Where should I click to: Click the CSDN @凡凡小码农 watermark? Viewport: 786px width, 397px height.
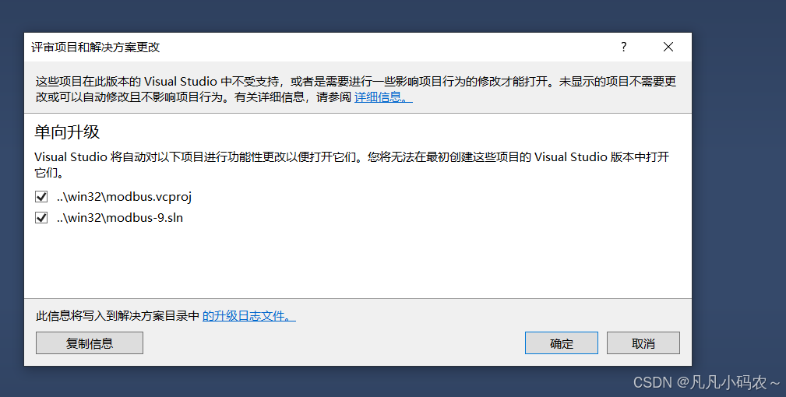click(707, 382)
